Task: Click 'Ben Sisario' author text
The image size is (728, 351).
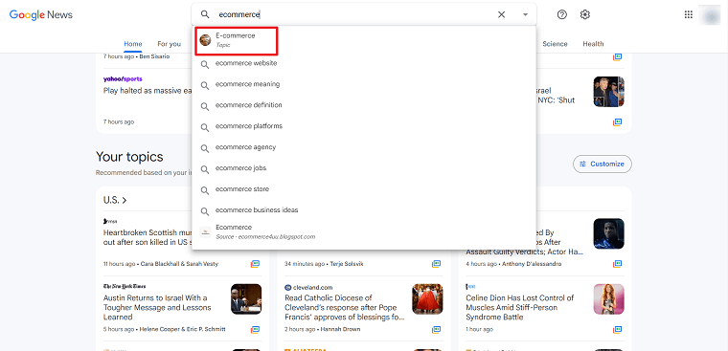Action: 154,56
